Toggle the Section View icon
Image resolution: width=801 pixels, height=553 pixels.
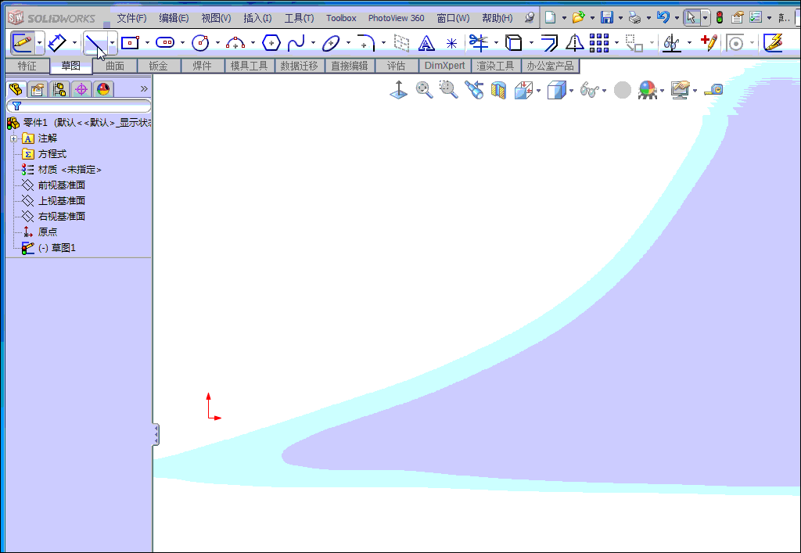pyautogui.click(x=498, y=91)
